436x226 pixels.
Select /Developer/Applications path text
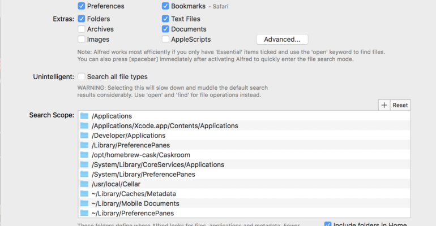click(129, 136)
